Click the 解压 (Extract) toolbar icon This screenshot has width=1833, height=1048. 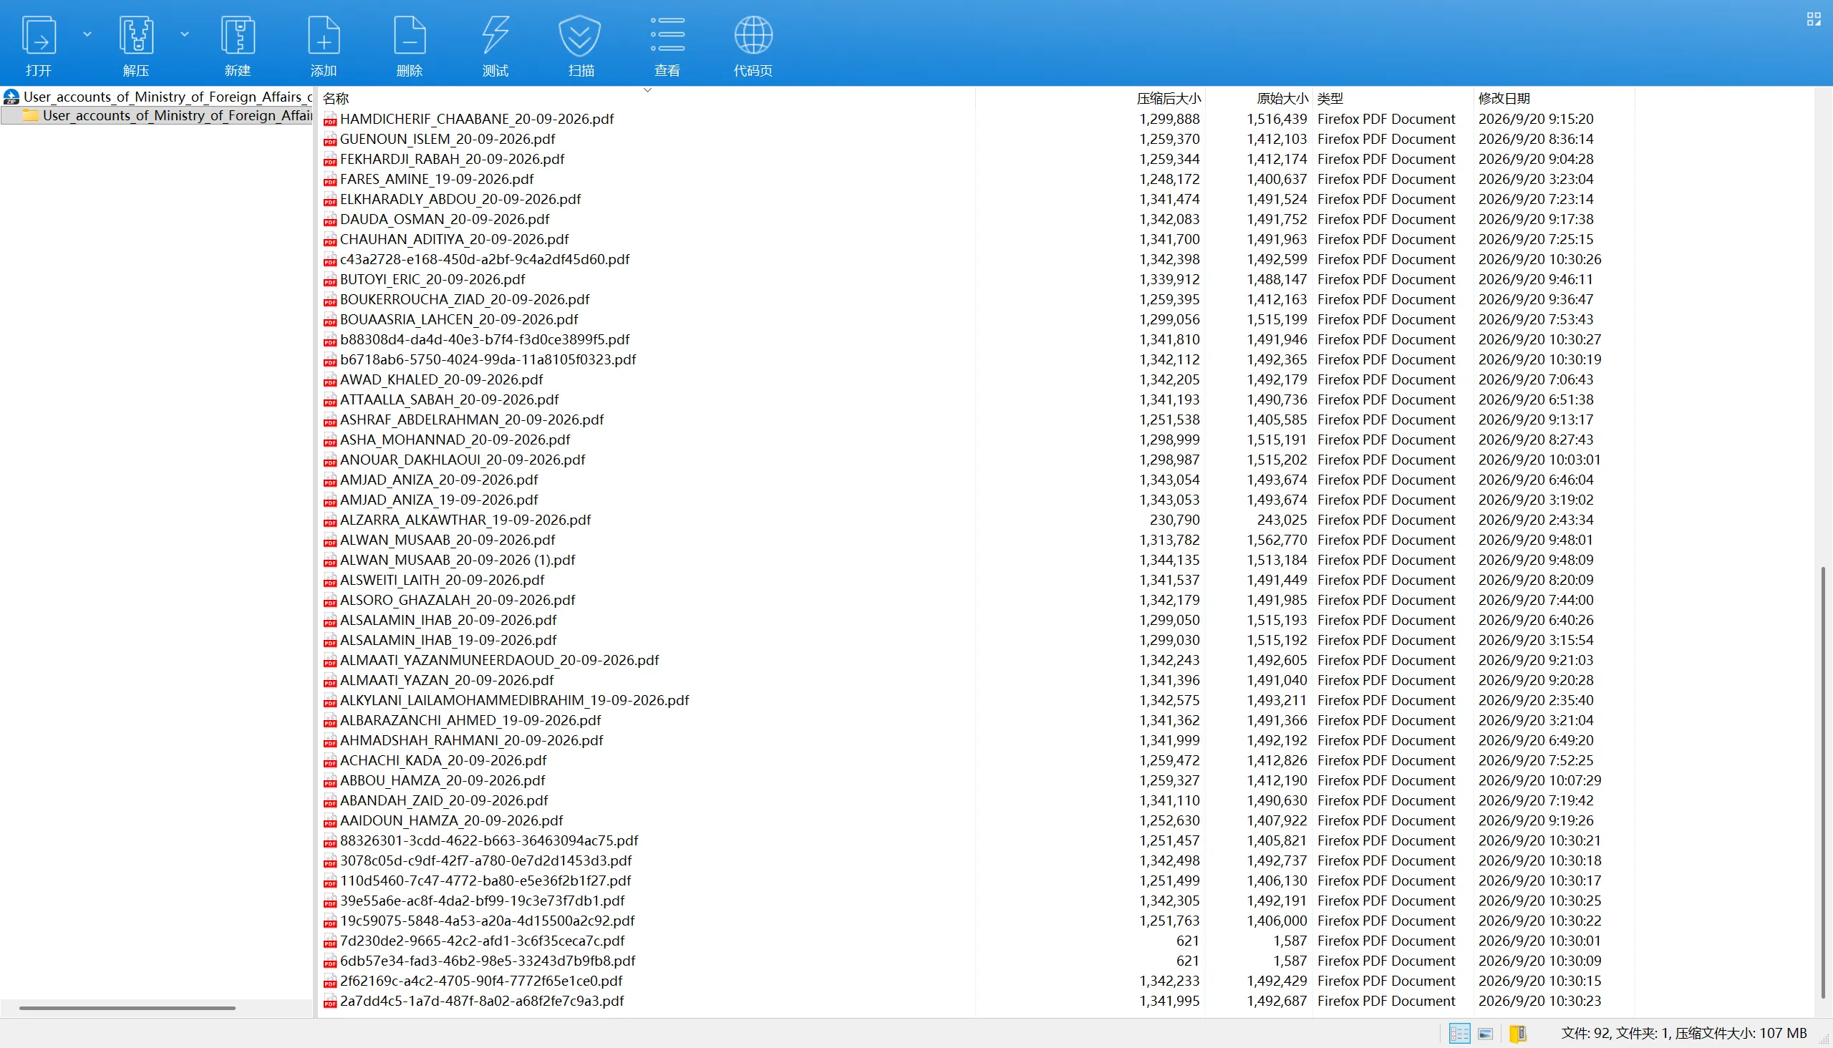coord(136,36)
